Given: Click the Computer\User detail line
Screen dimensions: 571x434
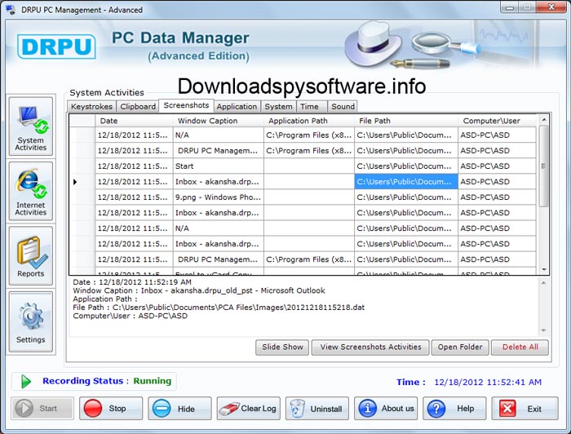Looking at the screenshot, I should pyautogui.click(x=130, y=316).
